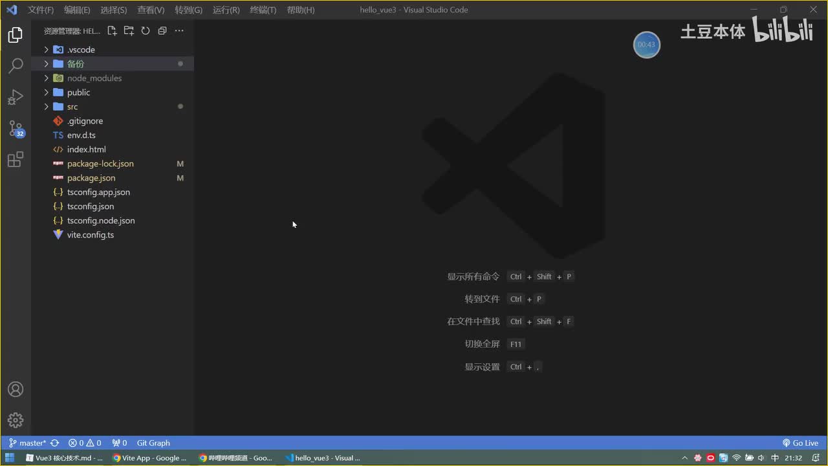828x466 pixels.
Task: Switch to 哔哩哔哩频道 Chrome taskbar window
Action: [x=237, y=458]
